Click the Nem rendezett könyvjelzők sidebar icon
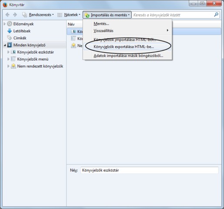 click(13, 66)
